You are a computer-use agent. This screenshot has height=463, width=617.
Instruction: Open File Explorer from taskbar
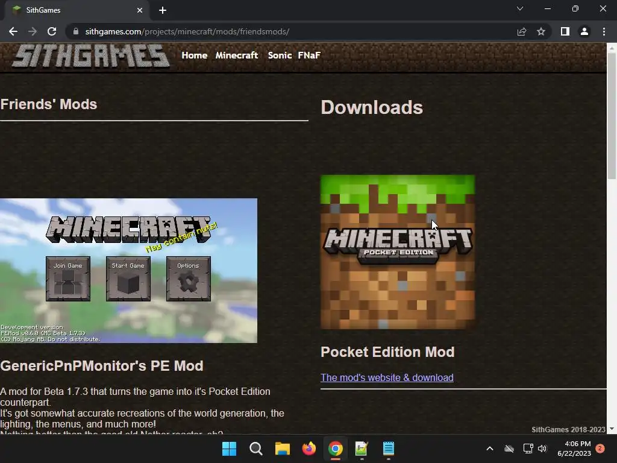282,449
